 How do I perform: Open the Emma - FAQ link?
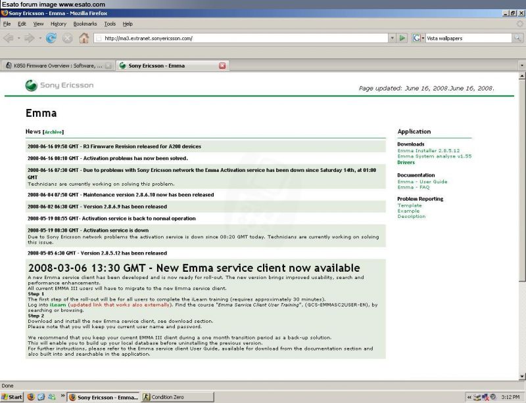point(414,187)
